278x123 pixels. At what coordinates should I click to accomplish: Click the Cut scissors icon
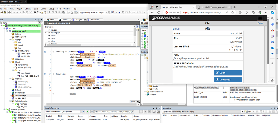point(20,12)
